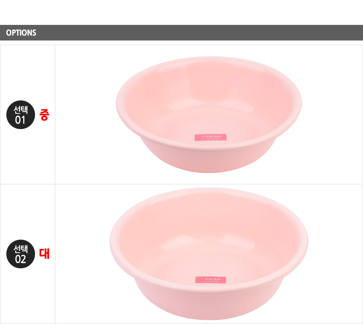
Task: Click the Smile Bath sticker on large basin
Action: (x=210, y=280)
